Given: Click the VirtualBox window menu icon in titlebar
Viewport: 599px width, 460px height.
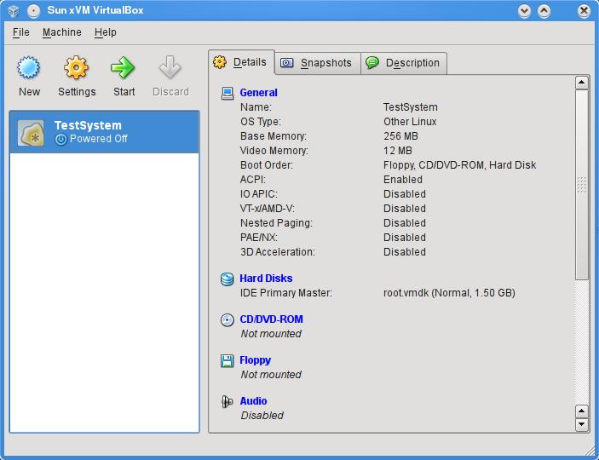Looking at the screenshot, I should coord(13,11).
